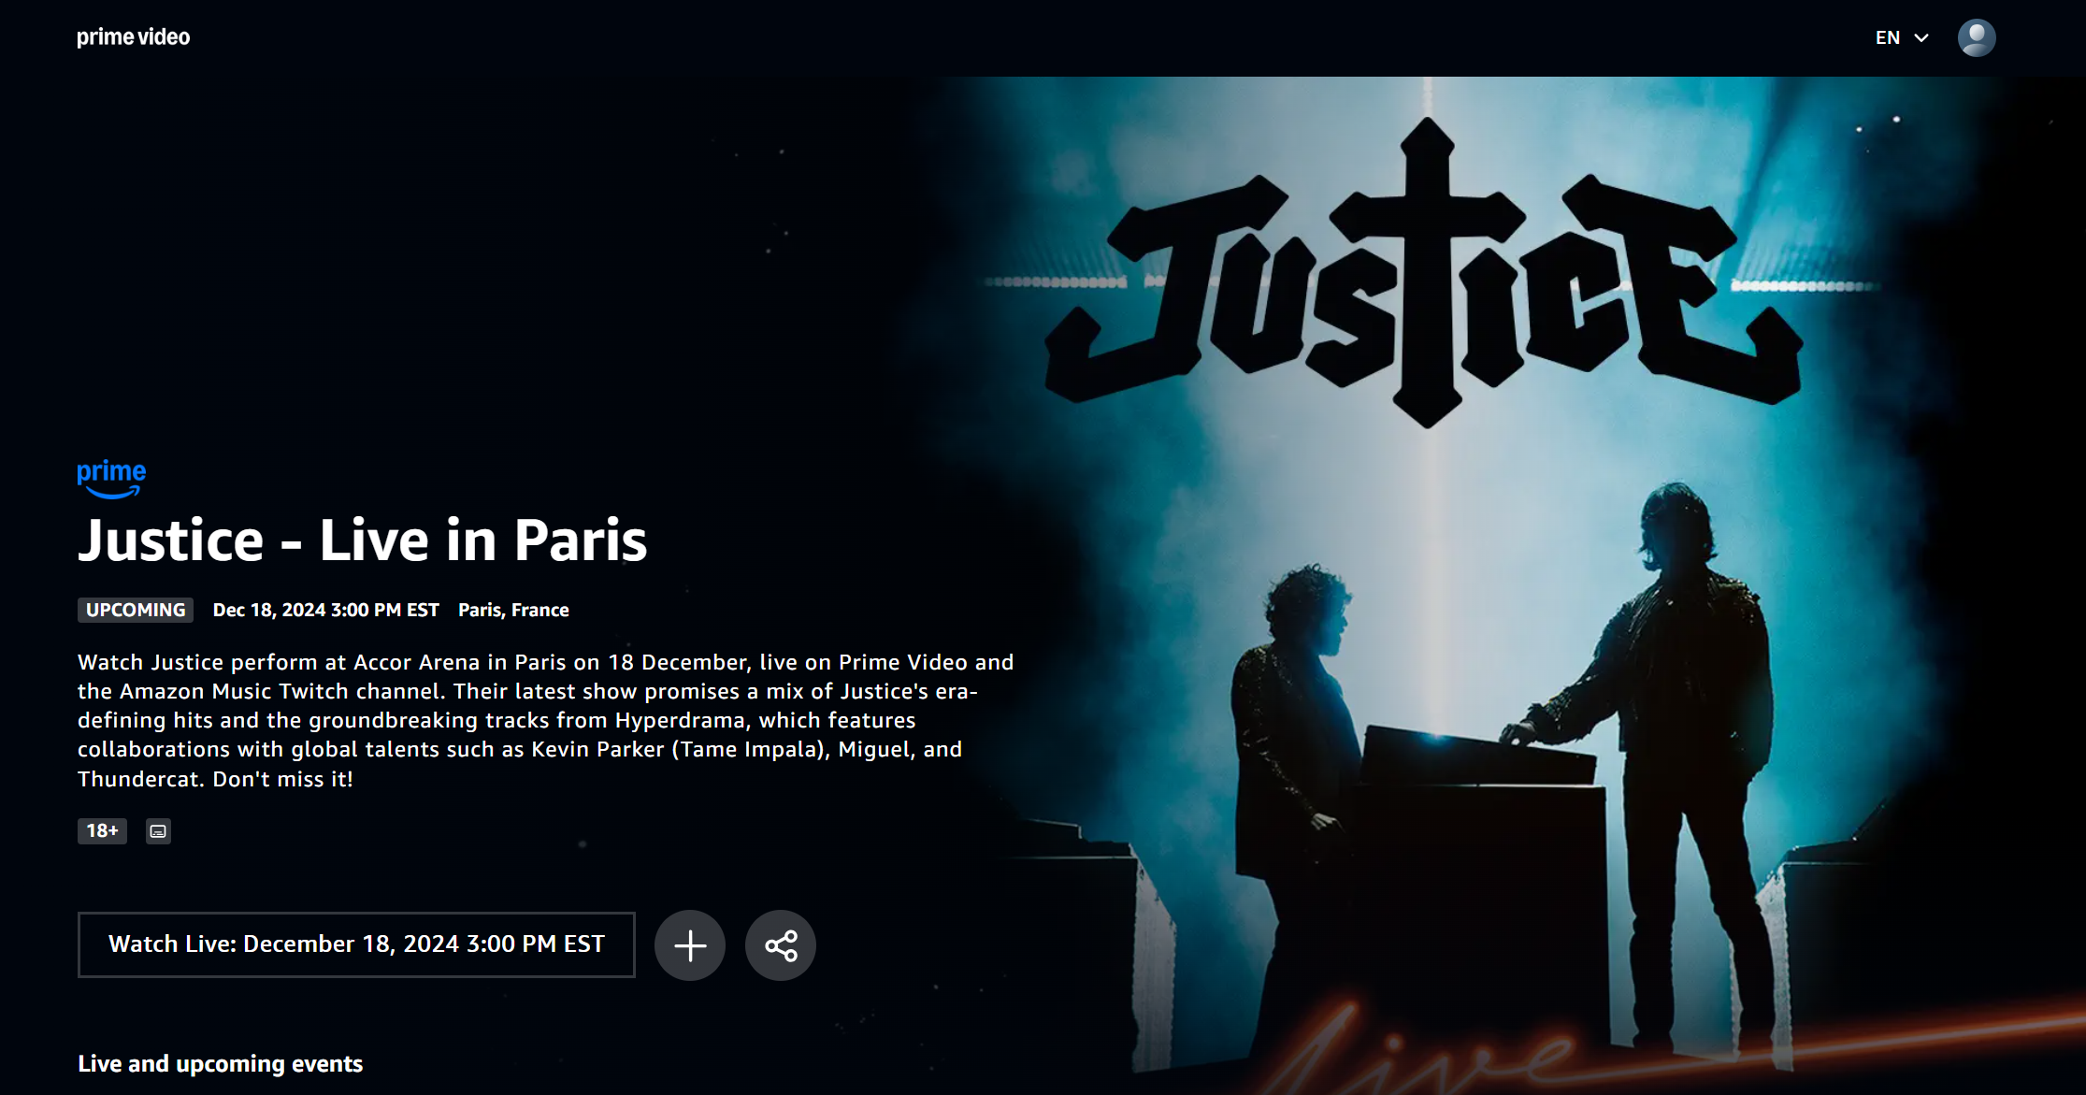
Task: Share the event via share icon
Action: (x=781, y=945)
